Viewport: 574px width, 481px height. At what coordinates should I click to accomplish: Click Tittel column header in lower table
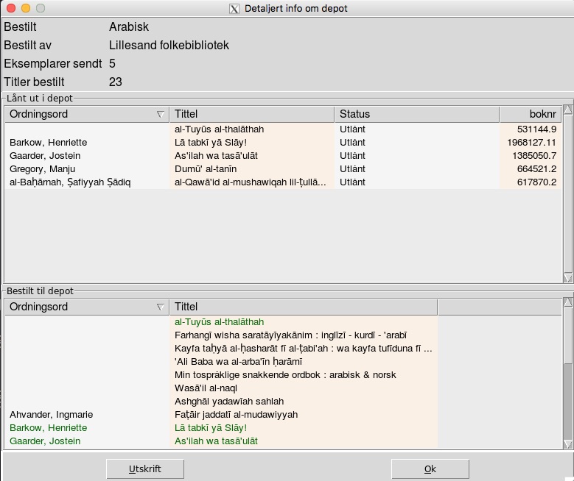coord(303,307)
